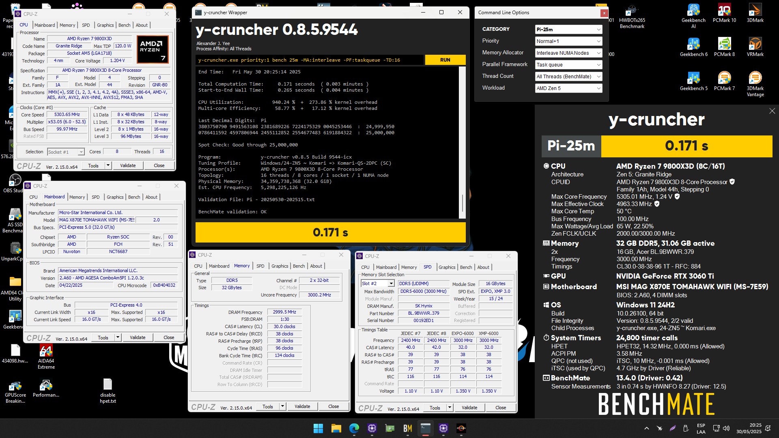Select Geekbench 6 desktop icon
Viewport: 779px width, 438px height.
coord(693,47)
